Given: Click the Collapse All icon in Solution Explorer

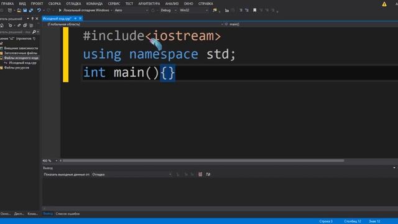Looking at the screenshot, I should click(x=25, y=26).
